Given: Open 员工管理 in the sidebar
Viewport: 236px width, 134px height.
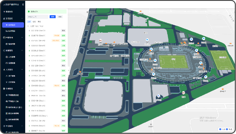Looking at the screenshot, I should pos(12,76).
